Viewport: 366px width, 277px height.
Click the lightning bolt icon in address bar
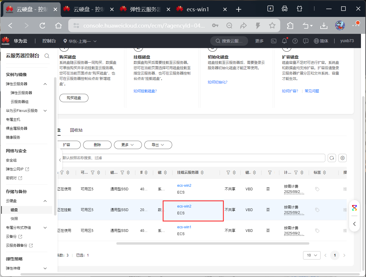258,26
